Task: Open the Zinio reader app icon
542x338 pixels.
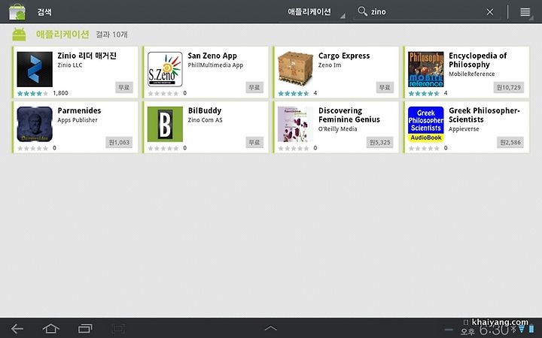Action: (x=35, y=69)
